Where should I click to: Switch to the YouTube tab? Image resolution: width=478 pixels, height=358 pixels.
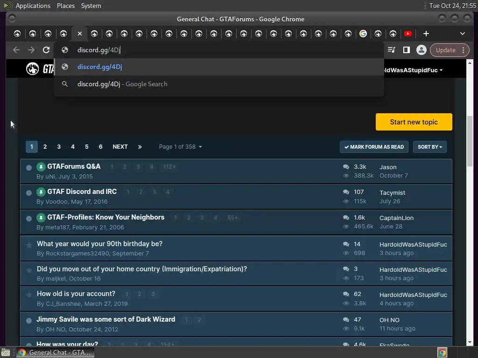click(408, 34)
